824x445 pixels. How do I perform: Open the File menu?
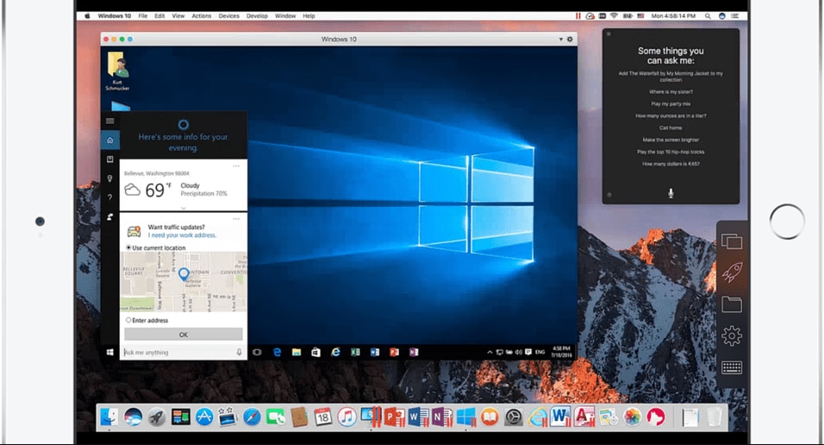tap(143, 16)
